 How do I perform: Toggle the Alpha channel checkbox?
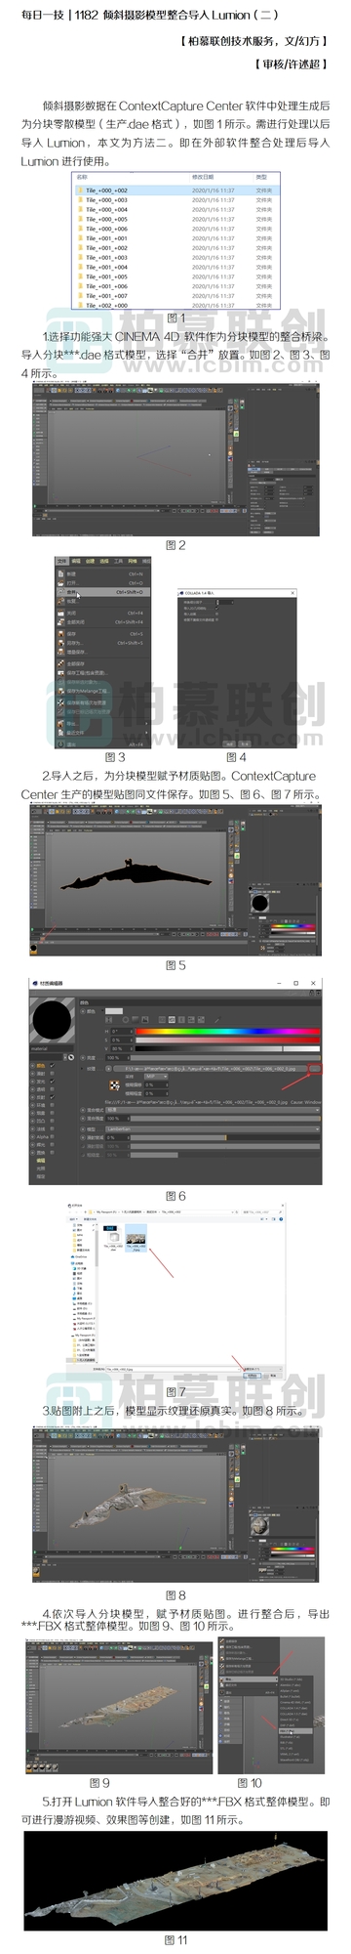(52, 1138)
